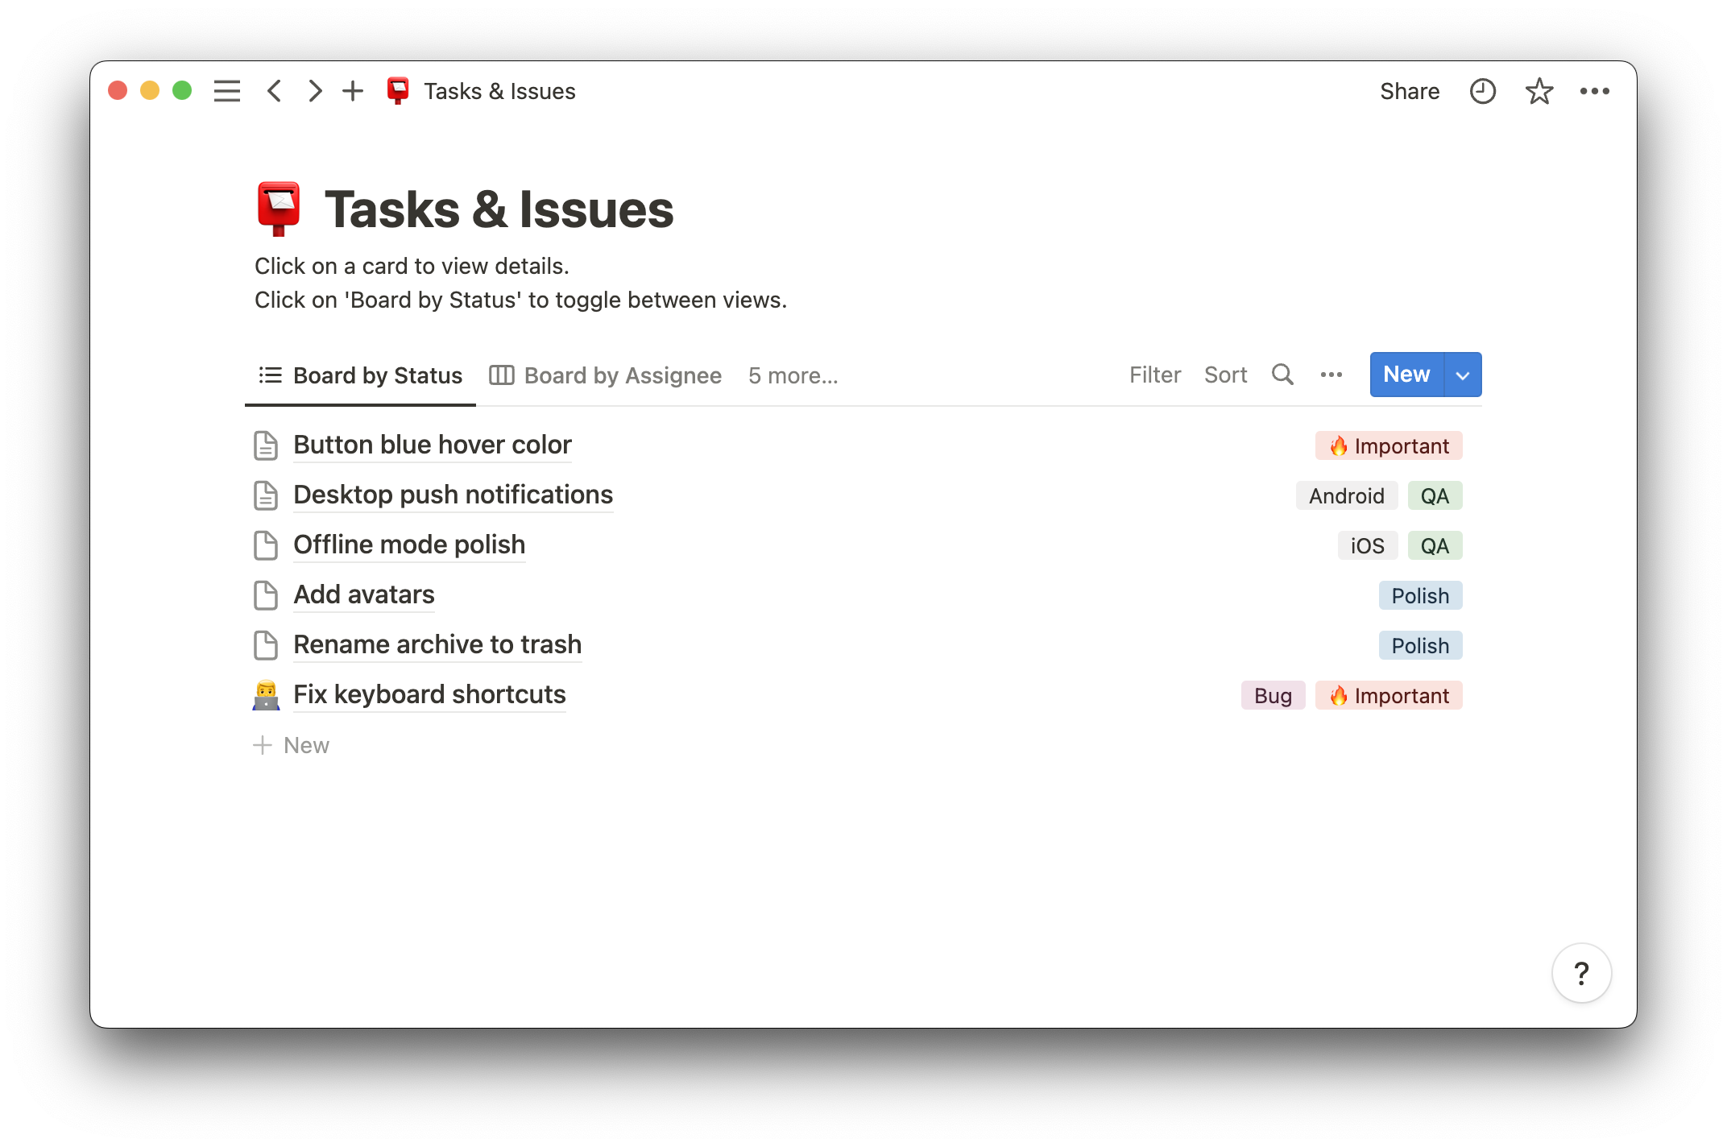Open view options via the ellipsis icon
Image resolution: width=1727 pixels, height=1147 pixels.
(1331, 375)
